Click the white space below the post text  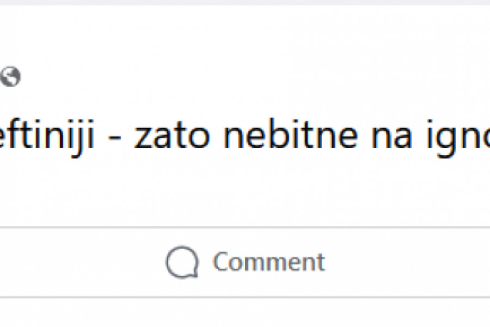coord(245,191)
